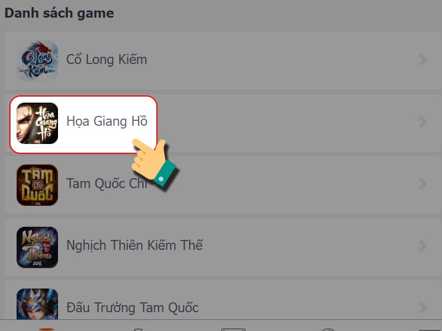Click the Danh sách game heading

(59, 13)
